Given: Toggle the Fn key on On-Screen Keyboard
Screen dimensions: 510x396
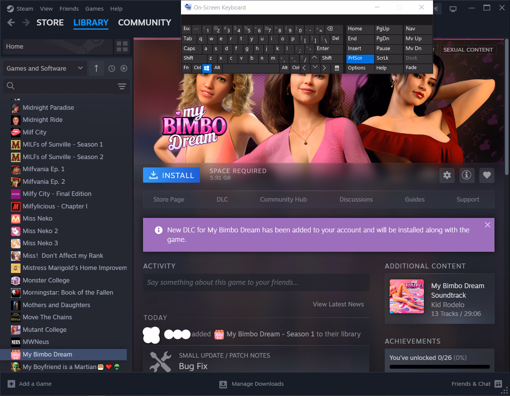Looking at the screenshot, I should (187, 68).
